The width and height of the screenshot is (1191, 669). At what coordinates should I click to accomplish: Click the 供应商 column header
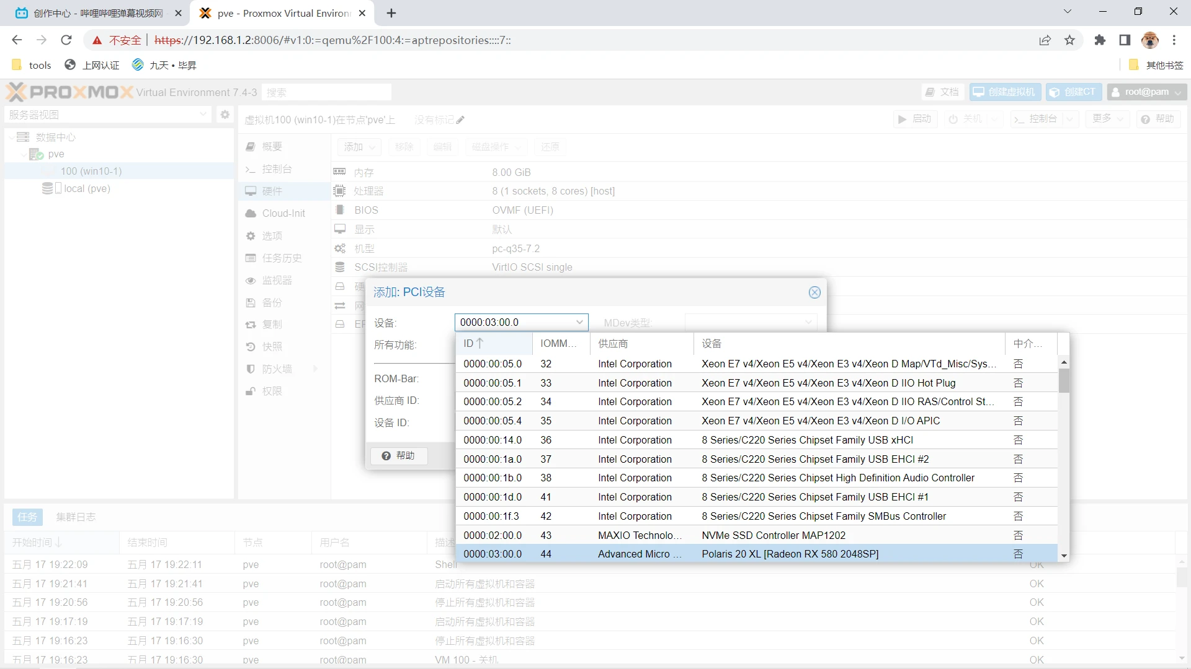pyautogui.click(x=641, y=343)
